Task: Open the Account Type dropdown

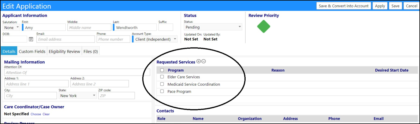Action: [x=155, y=39]
